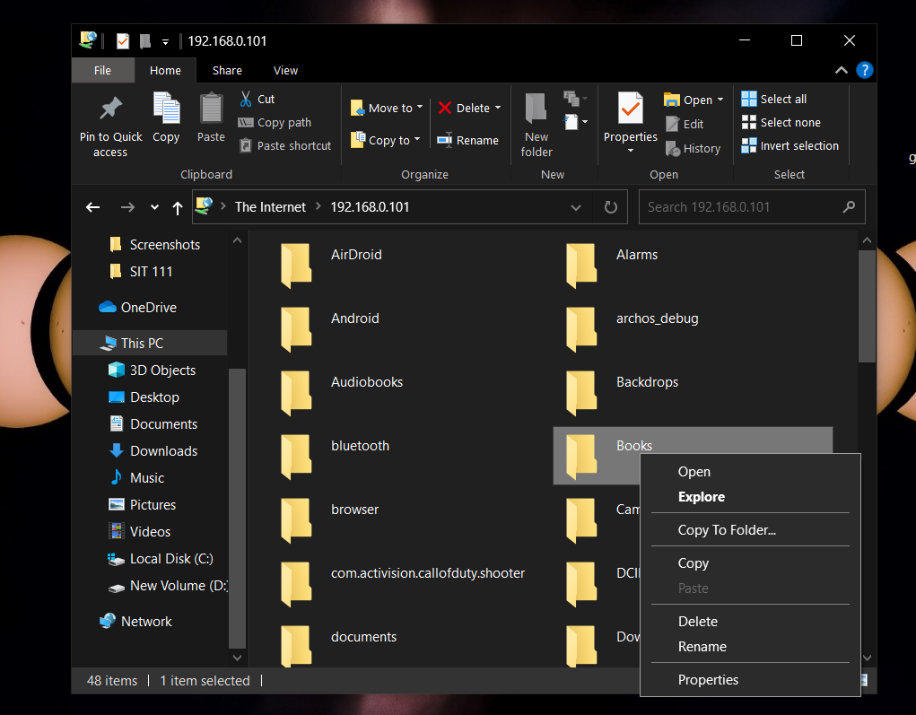This screenshot has width=916, height=715.
Task: Click the Cut scissors button
Action: click(x=257, y=99)
